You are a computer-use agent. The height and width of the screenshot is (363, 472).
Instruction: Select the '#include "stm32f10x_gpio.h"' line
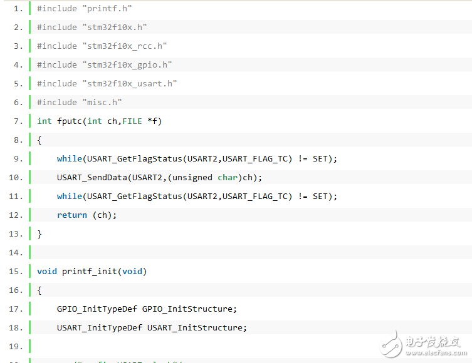tap(105, 64)
